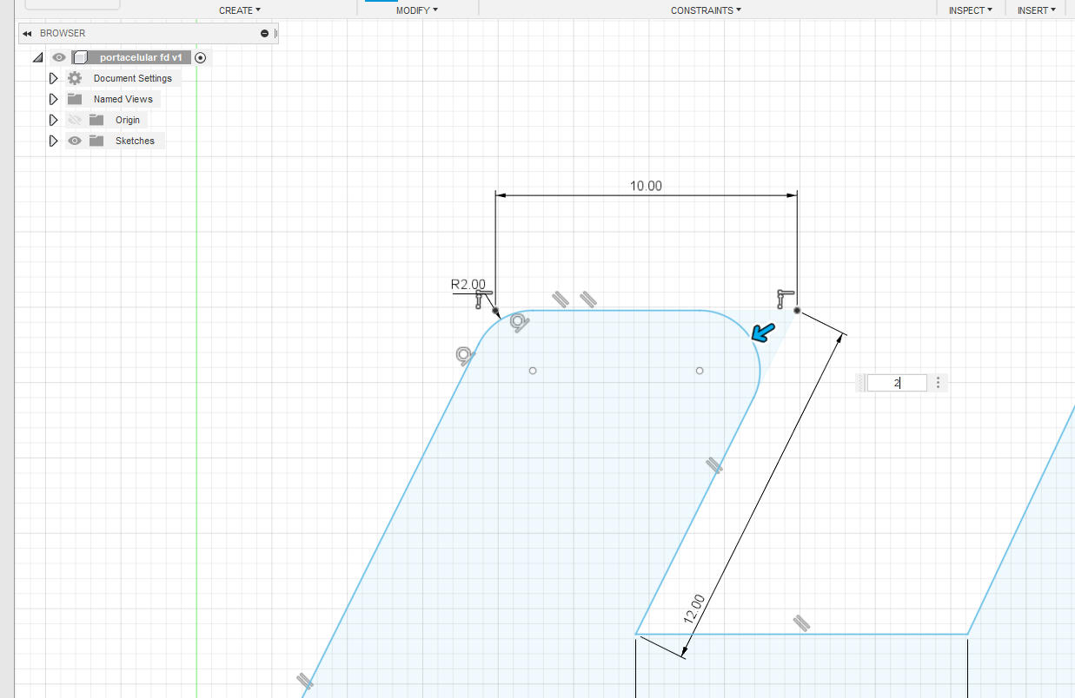Select the left parallel constraint glyph on top edge

[x=561, y=300]
